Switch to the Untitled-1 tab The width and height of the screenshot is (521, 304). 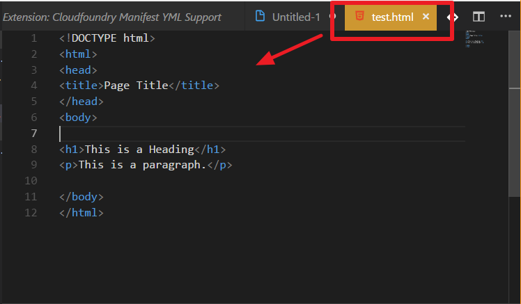pyautogui.click(x=295, y=16)
